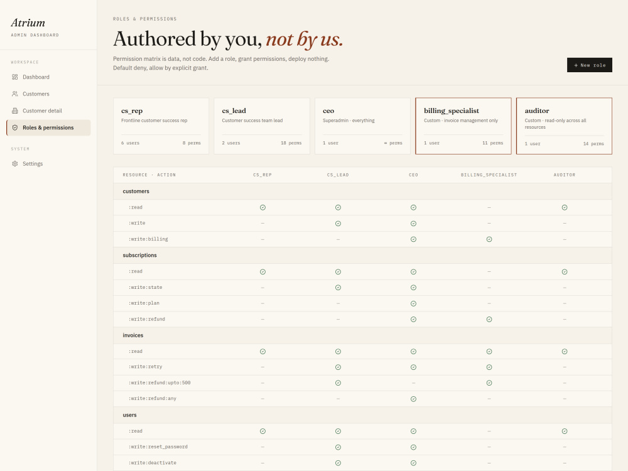Click the AUDITOR column header
Viewport: 628px width, 471px height.
[565, 175]
